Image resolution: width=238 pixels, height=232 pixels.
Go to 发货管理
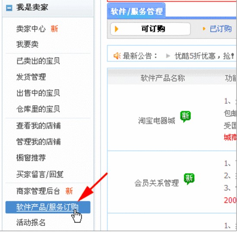click(x=31, y=77)
